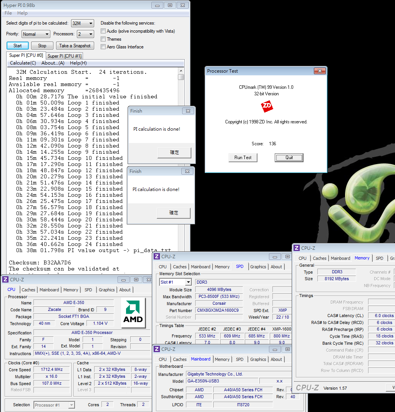
Task: Click the Core Speed 1712.4 MHz field
Action: 52,369
